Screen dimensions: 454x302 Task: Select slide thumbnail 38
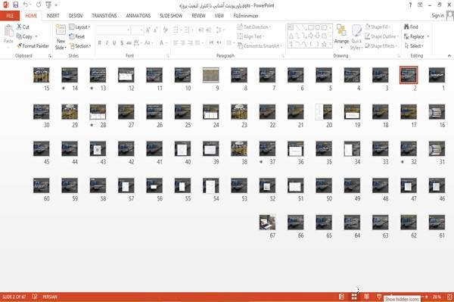(x=239, y=148)
